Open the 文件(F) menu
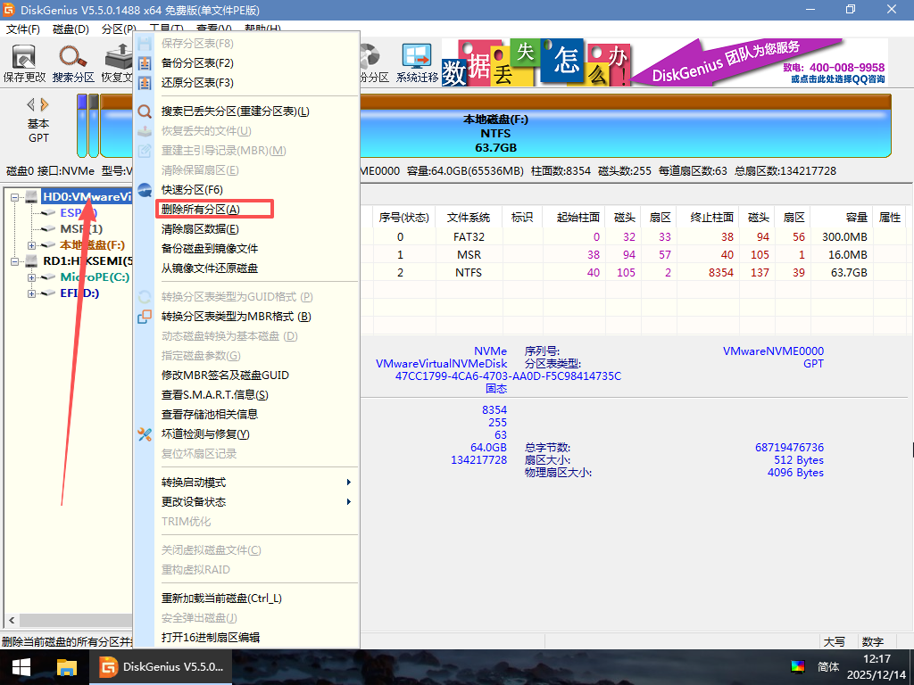The image size is (914, 685). click(x=23, y=29)
